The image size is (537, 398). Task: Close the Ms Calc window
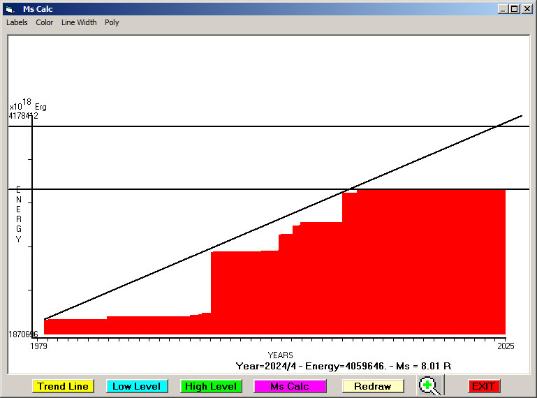click(x=527, y=9)
